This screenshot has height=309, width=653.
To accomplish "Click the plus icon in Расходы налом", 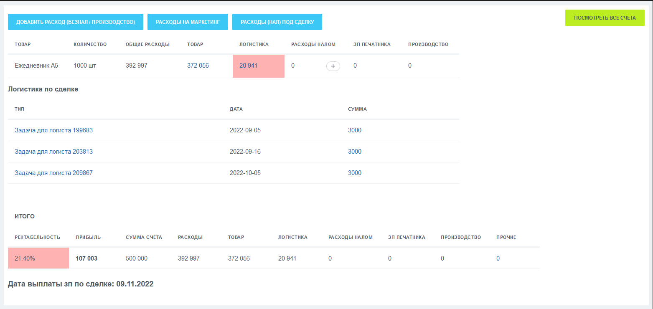I will click(333, 66).
